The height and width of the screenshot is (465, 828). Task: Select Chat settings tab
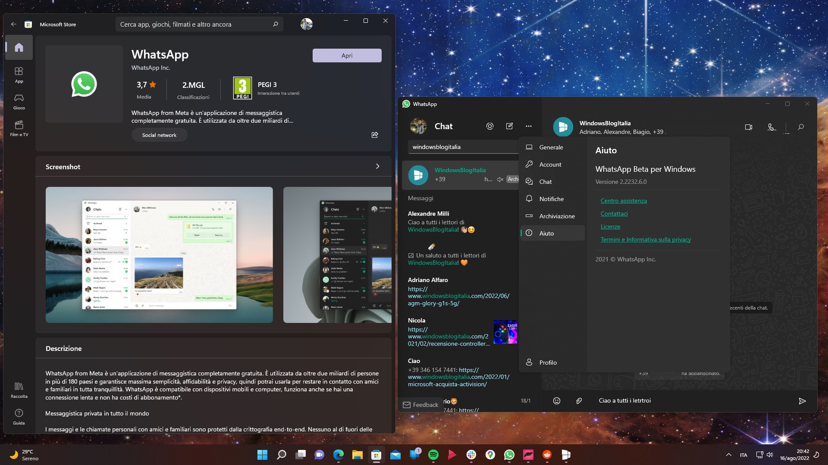pos(552,182)
